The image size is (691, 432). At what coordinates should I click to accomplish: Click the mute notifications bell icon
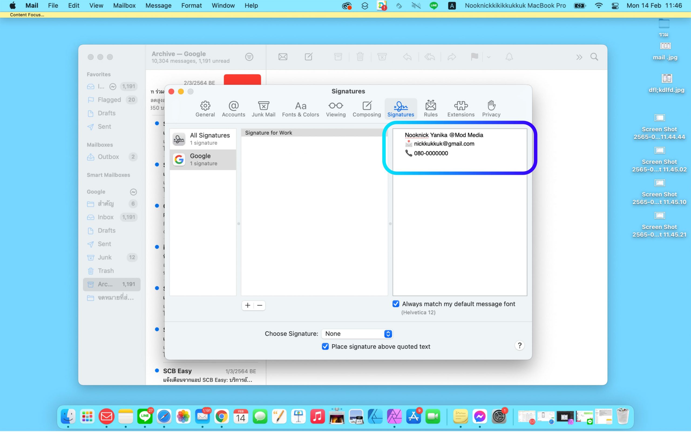(509, 57)
